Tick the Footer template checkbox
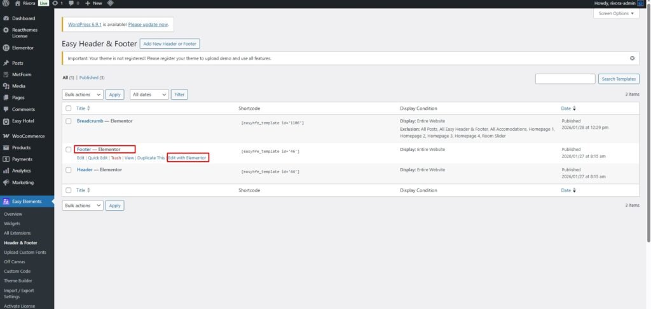The width and height of the screenshot is (651, 309). click(x=69, y=150)
